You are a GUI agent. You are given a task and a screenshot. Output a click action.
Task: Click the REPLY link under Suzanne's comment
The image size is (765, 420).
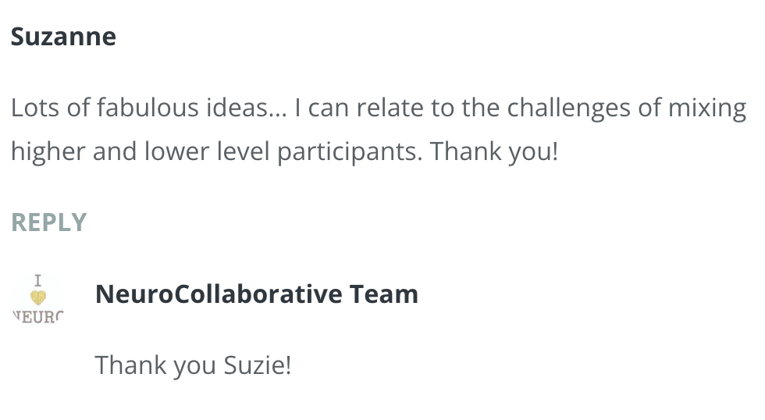48,222
